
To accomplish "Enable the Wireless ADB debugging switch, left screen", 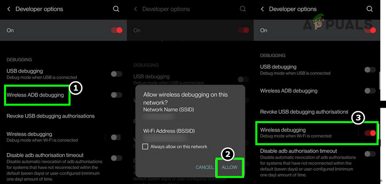I will point(117,95).
